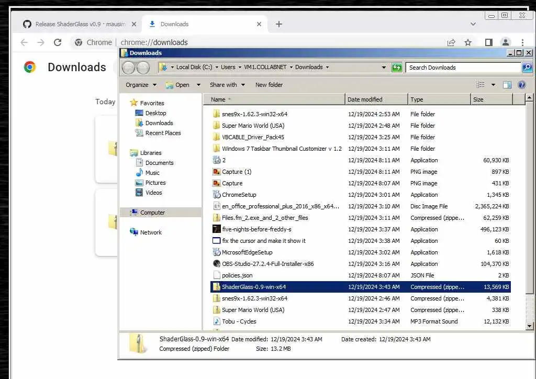Expand the view options dropdown arrow
This screenshot has height=379, width=536.
493,85
